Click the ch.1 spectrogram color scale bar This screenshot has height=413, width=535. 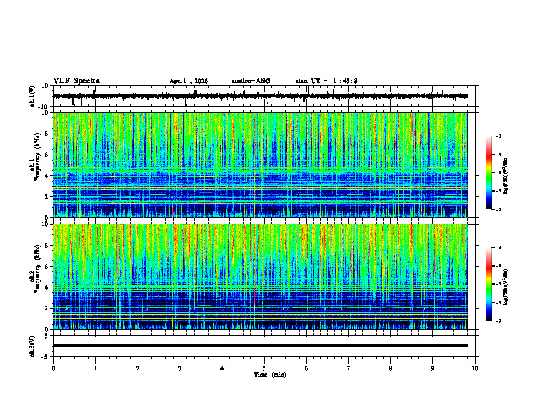coord(488,173)
